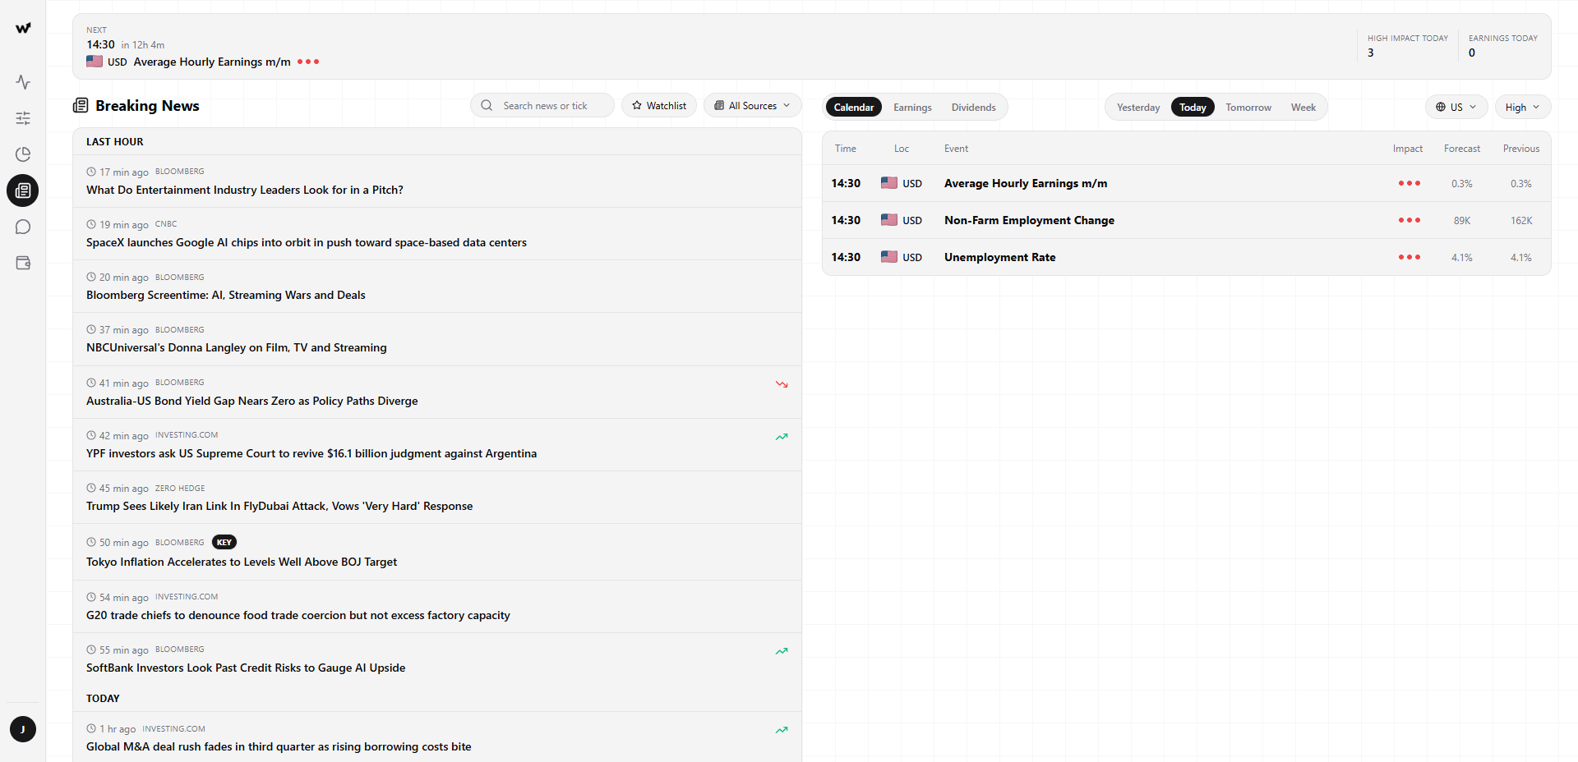Open the All Sources dropdown
This screenshot has height=762, width=1578.
(753, 105)
